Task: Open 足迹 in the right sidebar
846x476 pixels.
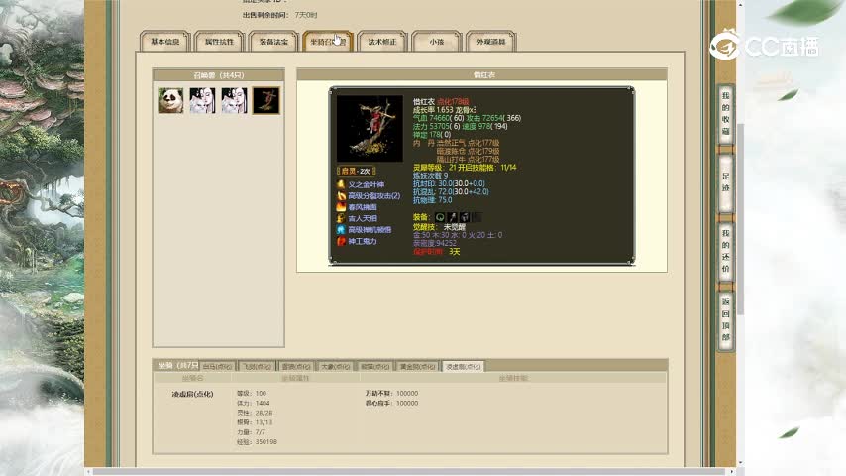Action: coord(726,182)
